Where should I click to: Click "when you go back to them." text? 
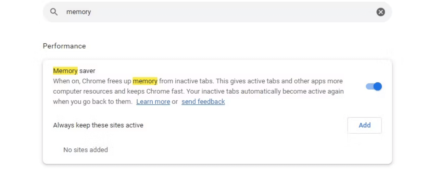point(92,102)
